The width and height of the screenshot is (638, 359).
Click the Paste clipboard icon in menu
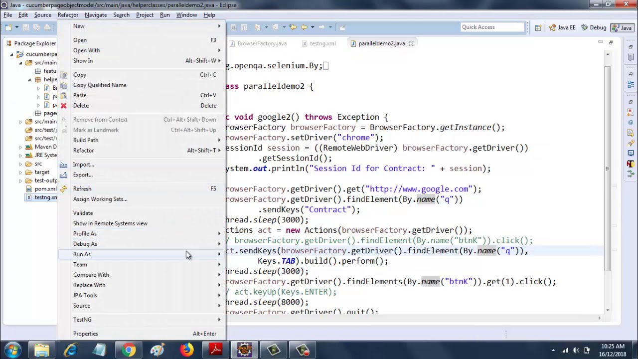click(x=63, y=95)
